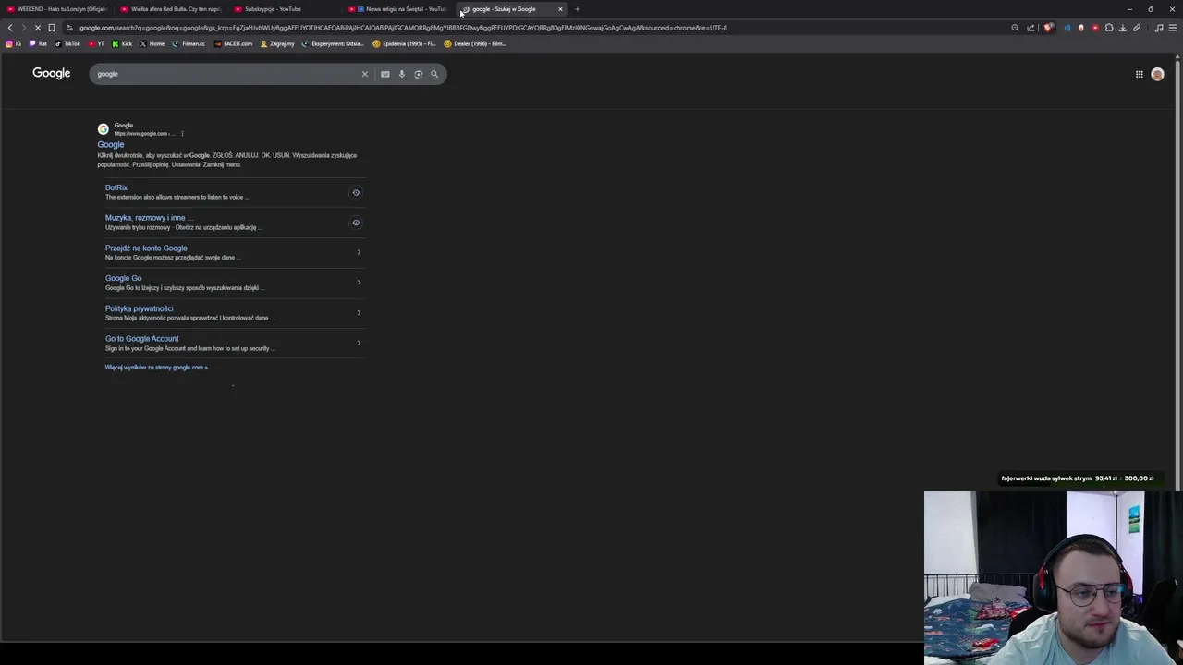Open the three-dot menu beside Google result
1183x665 pixels.
[182, 134]
